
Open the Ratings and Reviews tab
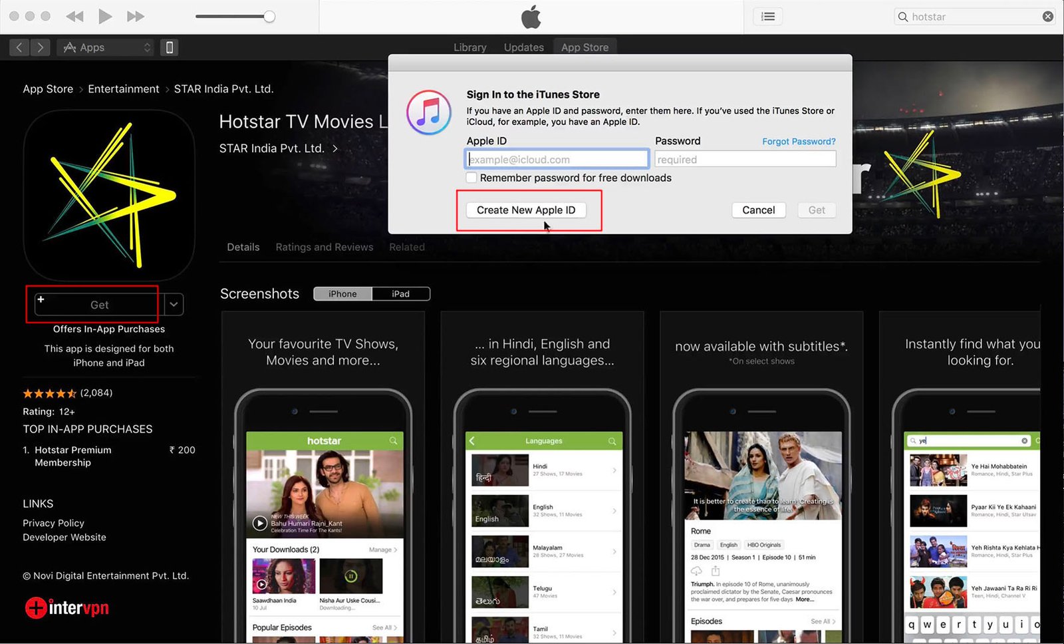click(325, 247)
